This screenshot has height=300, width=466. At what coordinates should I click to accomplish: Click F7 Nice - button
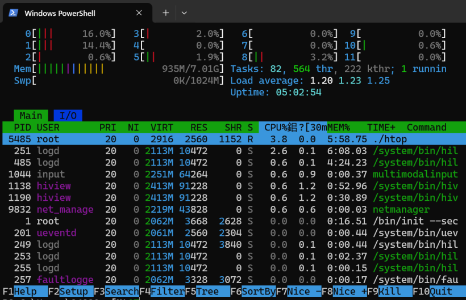point(299,291)
